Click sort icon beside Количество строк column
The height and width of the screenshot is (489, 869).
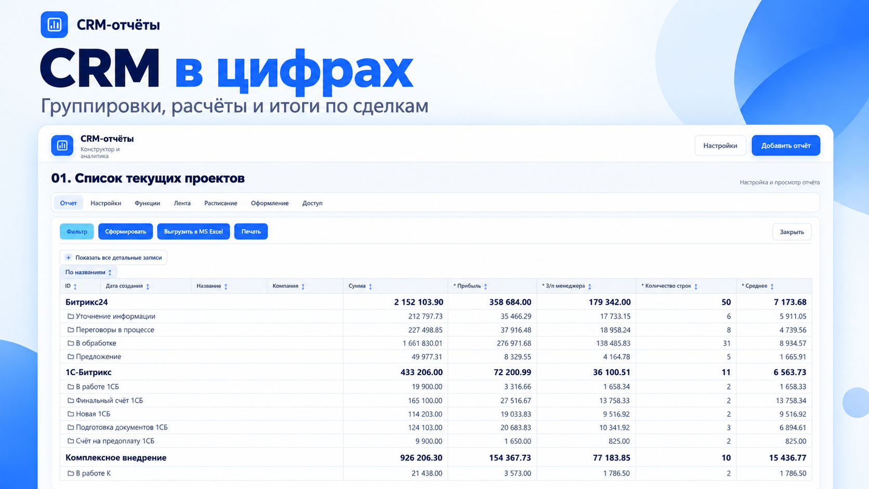(696, 286)
